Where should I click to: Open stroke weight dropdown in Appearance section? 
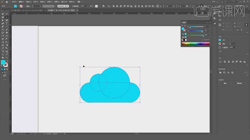click(237, 44)
